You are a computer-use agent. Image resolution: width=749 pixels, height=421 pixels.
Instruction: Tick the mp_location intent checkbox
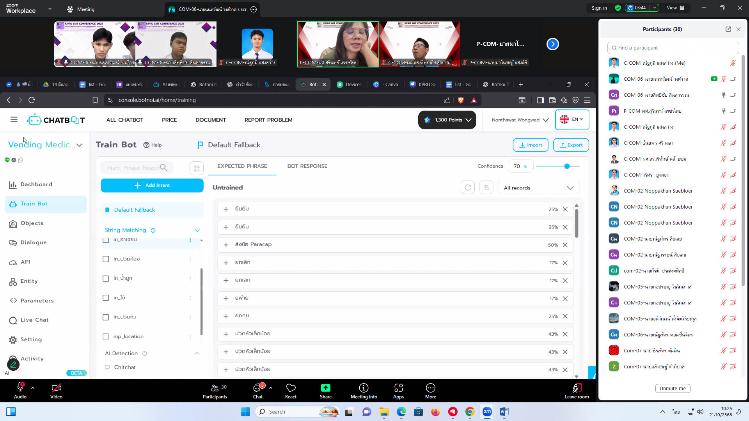106,336
